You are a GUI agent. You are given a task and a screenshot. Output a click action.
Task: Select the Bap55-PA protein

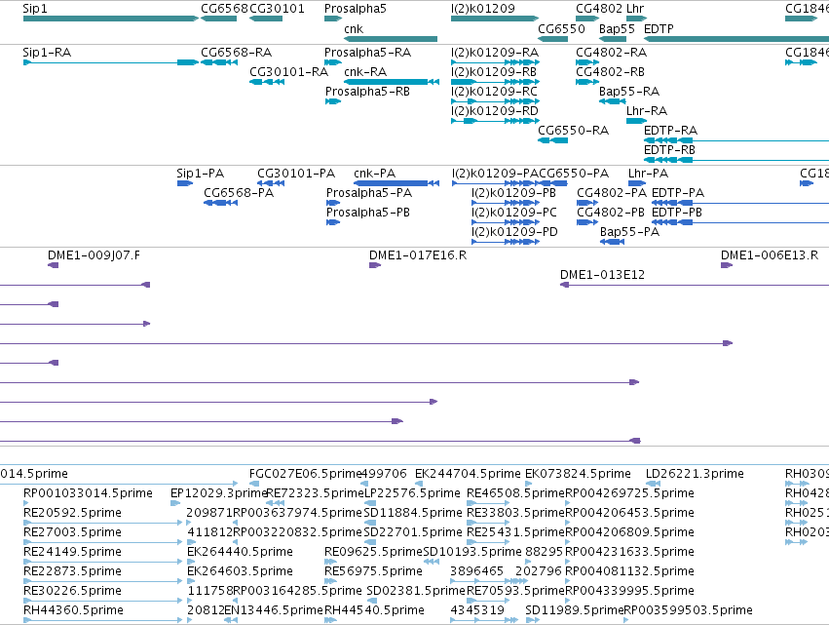(x=612, y=242)
